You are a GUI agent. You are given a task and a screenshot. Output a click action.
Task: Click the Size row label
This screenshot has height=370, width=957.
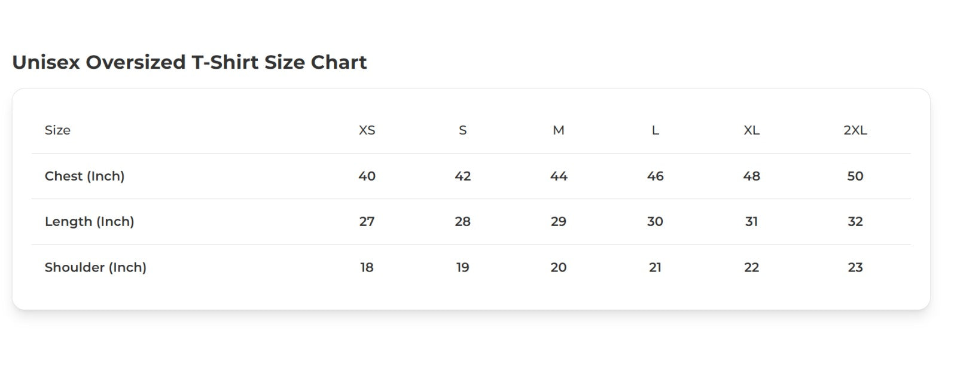tap(57, 130)
